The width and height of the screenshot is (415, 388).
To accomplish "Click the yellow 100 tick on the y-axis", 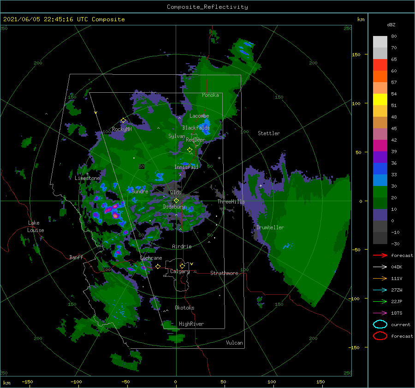I will (x=356, y=103).
